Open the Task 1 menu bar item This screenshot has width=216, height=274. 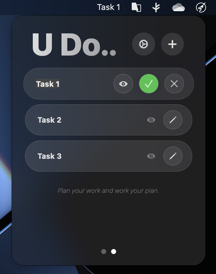pyautogui.click(x=109, y=7)
